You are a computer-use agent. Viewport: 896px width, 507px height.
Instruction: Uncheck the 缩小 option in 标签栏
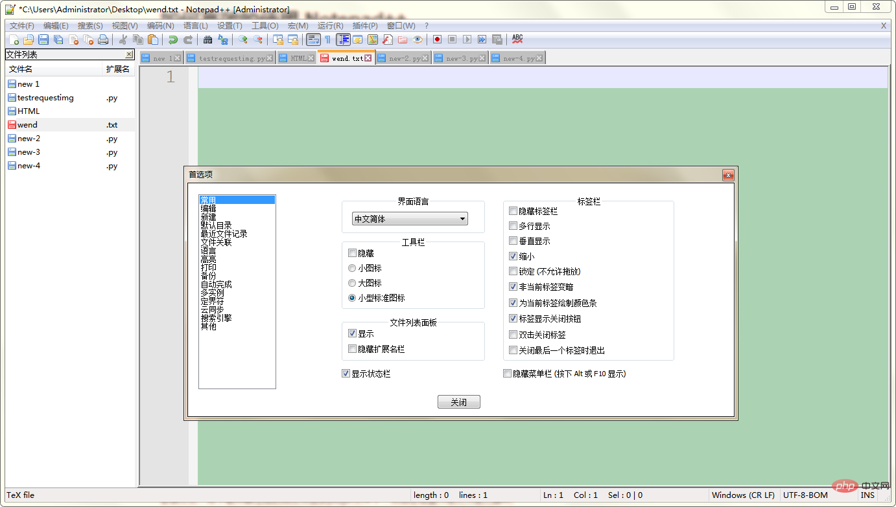pyautogui.click(x=513, y=256)
